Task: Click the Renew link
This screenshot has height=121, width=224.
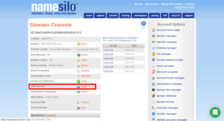Action: (84, 44)
